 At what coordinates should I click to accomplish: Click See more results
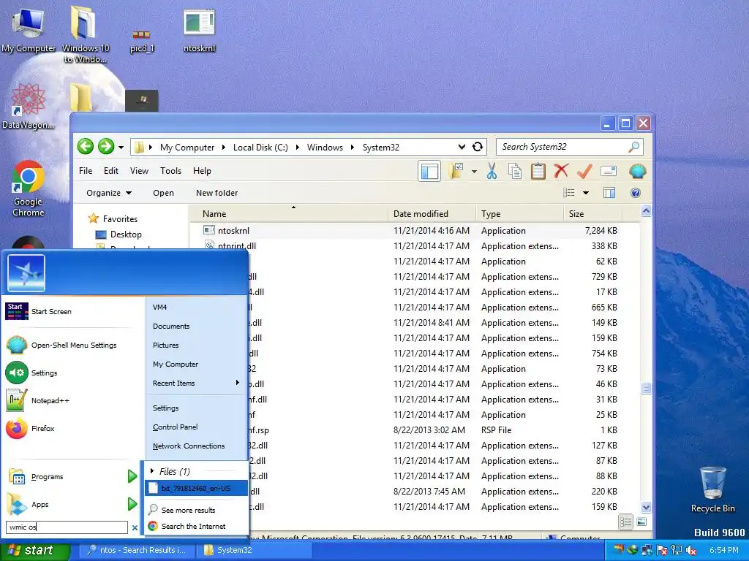[188, 510]
